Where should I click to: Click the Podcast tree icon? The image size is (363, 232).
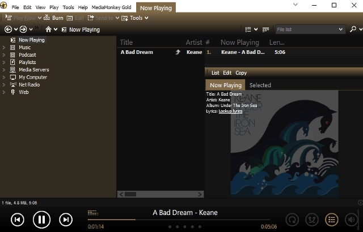tap(12, 55)
